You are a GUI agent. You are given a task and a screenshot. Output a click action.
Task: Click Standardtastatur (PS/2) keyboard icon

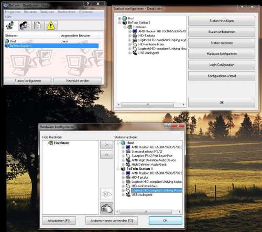[x=128, y=152]
